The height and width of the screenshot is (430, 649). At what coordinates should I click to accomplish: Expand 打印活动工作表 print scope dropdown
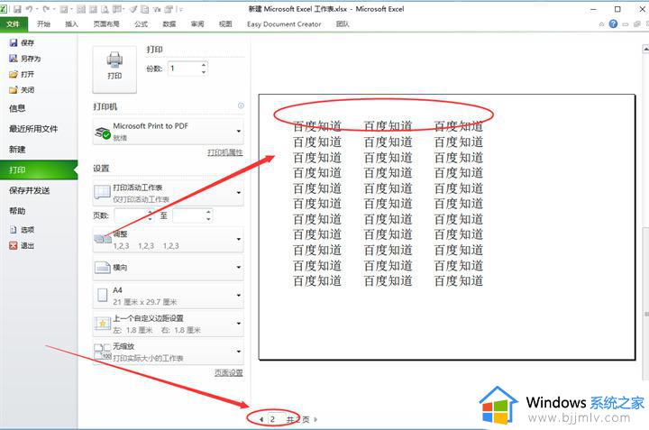(168, 193)
